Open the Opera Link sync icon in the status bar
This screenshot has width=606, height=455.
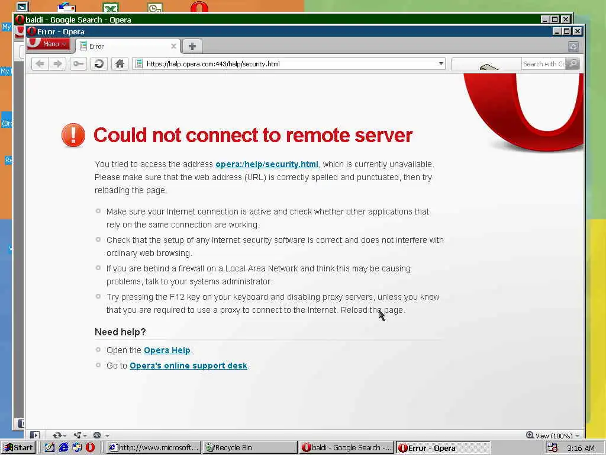coord(57,435)
